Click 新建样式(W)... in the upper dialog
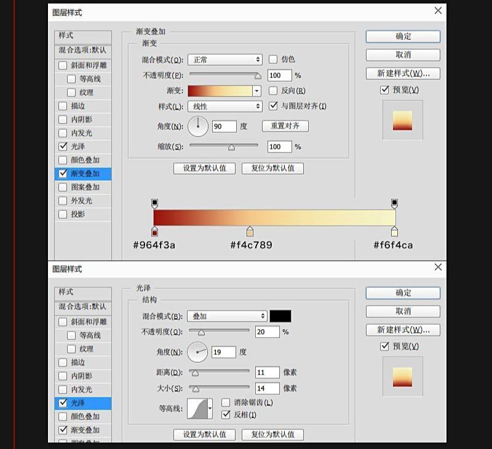Image resolution: width=492 pixels, height=449 pixels. click(x=403, y=73)
